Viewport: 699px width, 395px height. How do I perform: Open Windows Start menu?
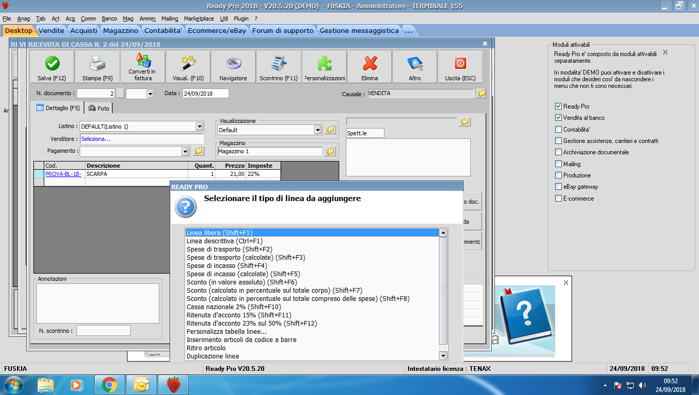tap(14, 385)
